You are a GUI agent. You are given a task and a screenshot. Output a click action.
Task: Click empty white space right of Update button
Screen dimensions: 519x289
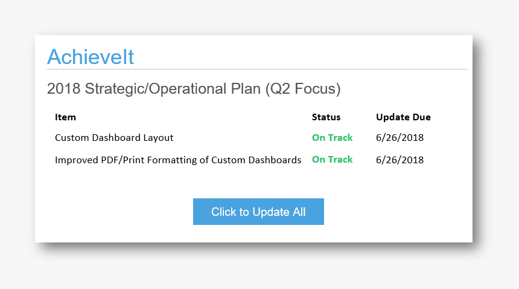tap(398, 212)
